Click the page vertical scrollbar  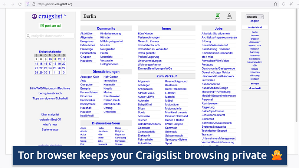[x=296, y=65]
